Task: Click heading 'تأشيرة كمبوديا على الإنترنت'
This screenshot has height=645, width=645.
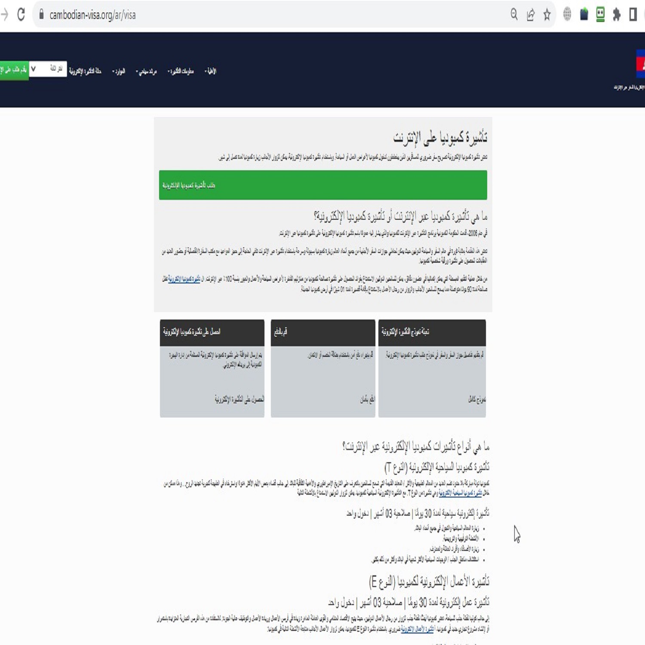Action: [440, 137]
